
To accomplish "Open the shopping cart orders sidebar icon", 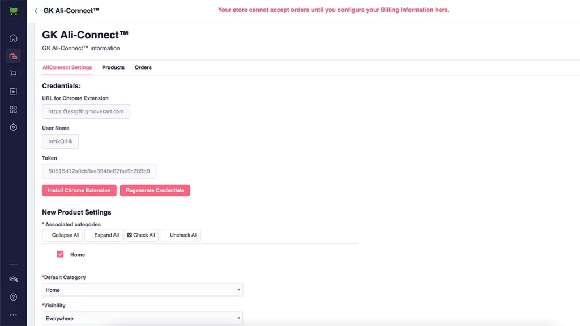I will 14,74.
